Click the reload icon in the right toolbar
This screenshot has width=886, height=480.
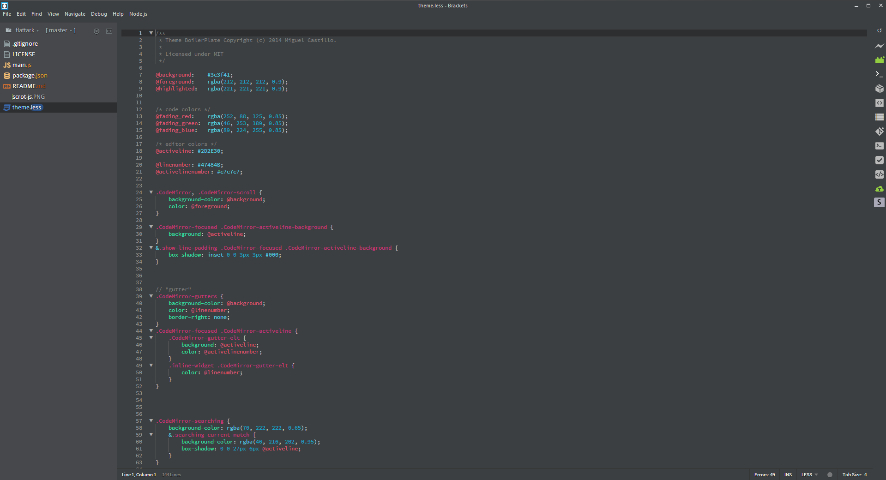pos(880,31)
